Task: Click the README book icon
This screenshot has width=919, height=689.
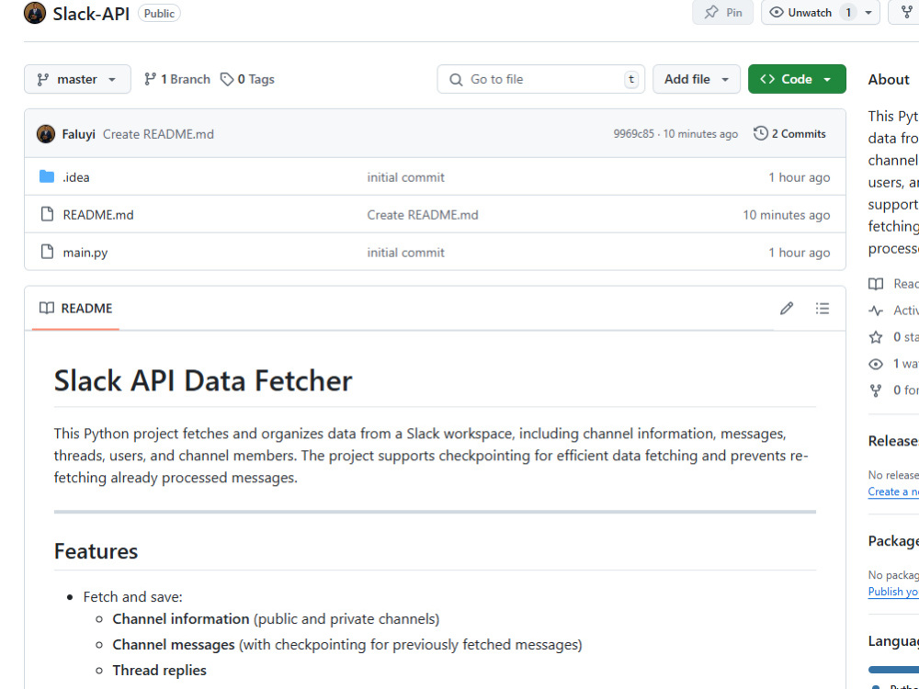Action: tap(47, 308)
